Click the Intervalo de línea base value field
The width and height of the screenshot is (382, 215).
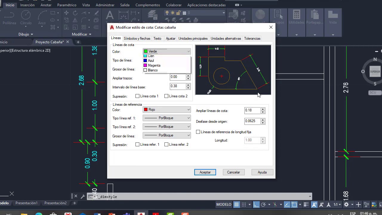[x=178, y=86]
